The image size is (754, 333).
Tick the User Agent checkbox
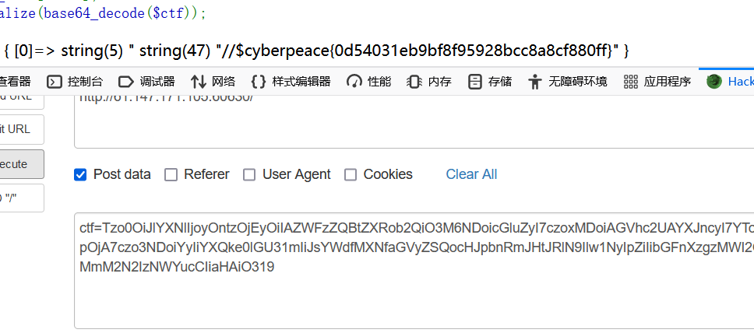pyautogui.click(x=249, y=174)
